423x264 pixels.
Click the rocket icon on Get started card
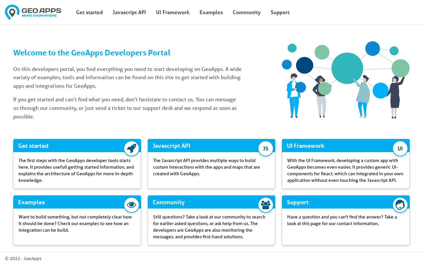(132, 148)
